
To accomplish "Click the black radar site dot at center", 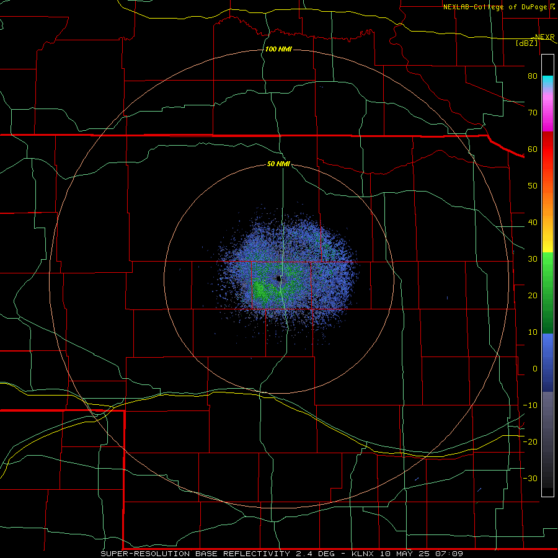I will pyautogui.click(x=279, y=278).
